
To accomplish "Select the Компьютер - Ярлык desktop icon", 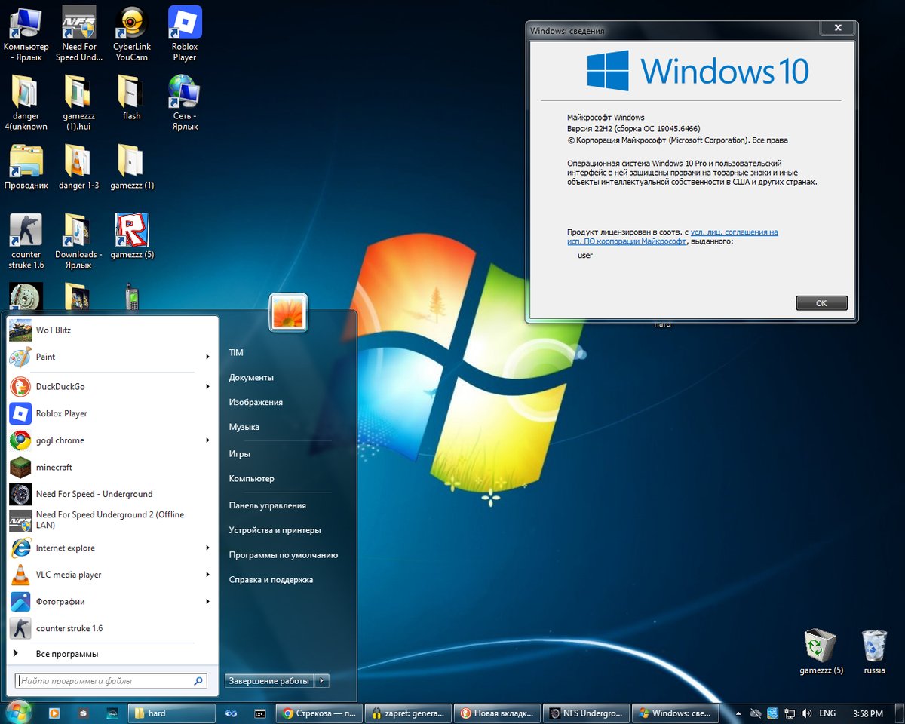I will click(26, 34).
